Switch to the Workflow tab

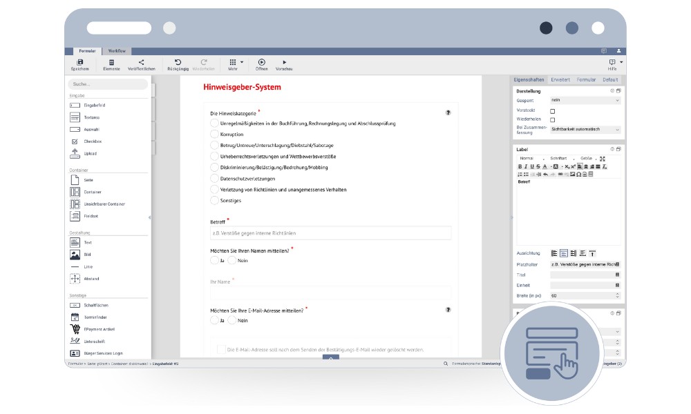point(117,51)
